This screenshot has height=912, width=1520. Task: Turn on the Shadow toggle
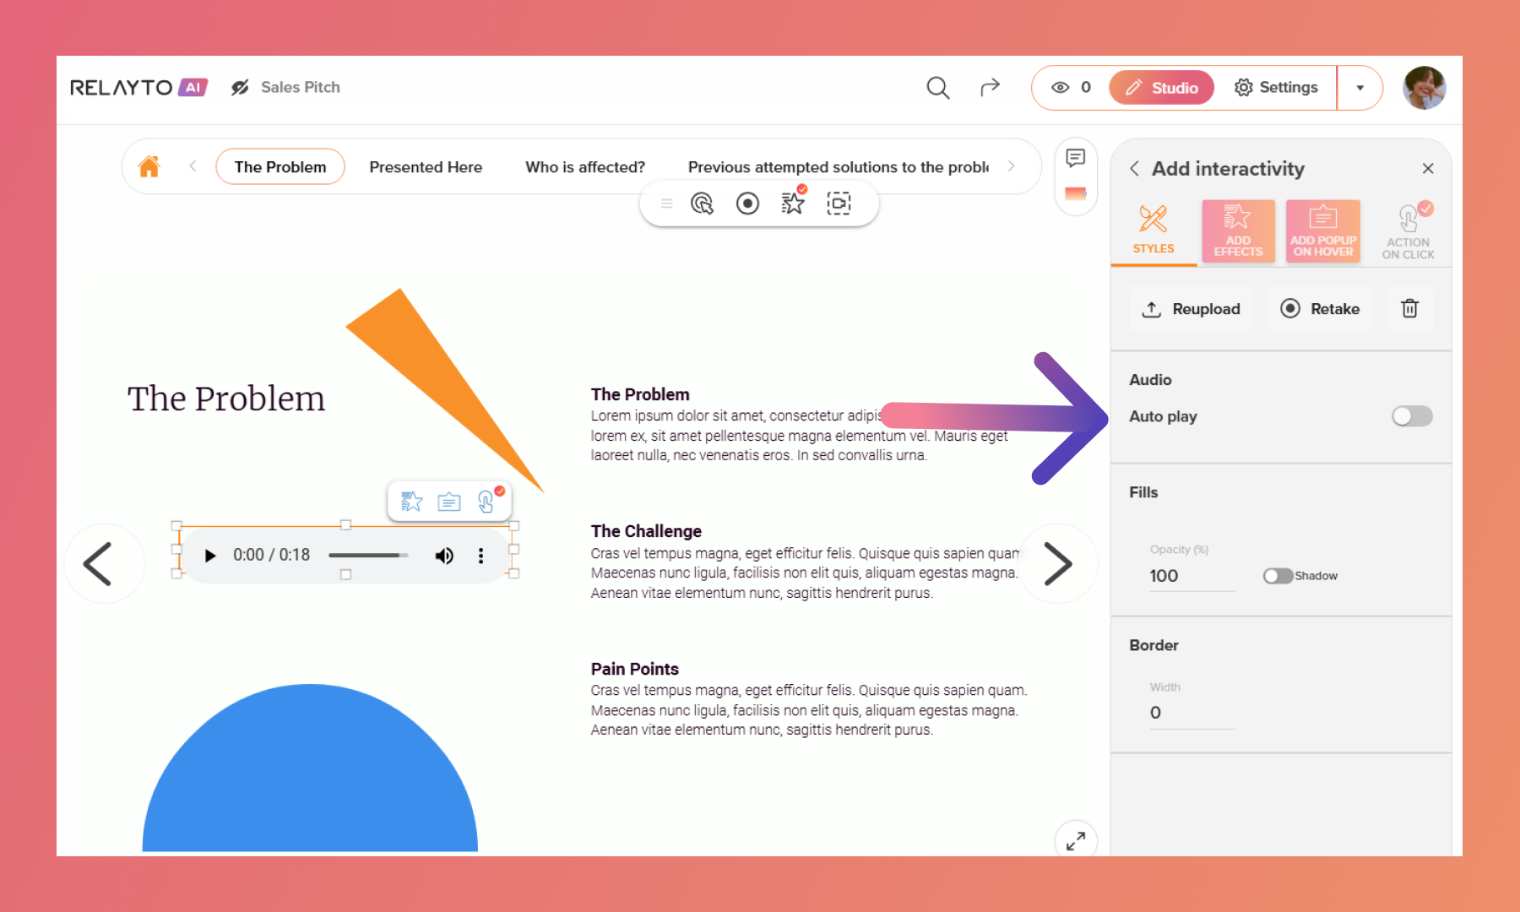[1278, 576]
